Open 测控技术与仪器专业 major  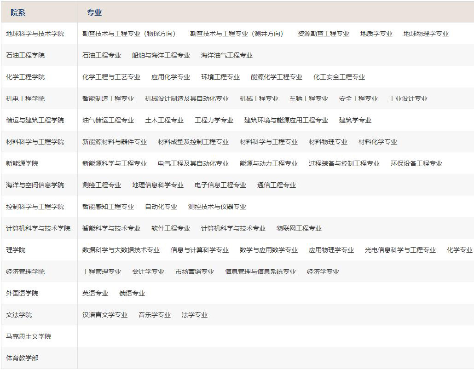[217, 207]
